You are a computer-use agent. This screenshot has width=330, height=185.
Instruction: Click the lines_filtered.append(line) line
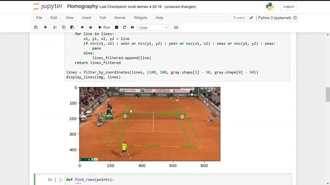[x=122, y=58]
